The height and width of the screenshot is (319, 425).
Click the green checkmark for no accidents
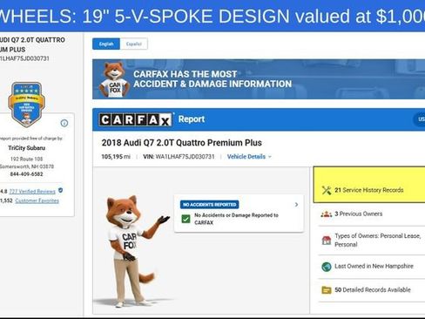(x=186, y=219)
